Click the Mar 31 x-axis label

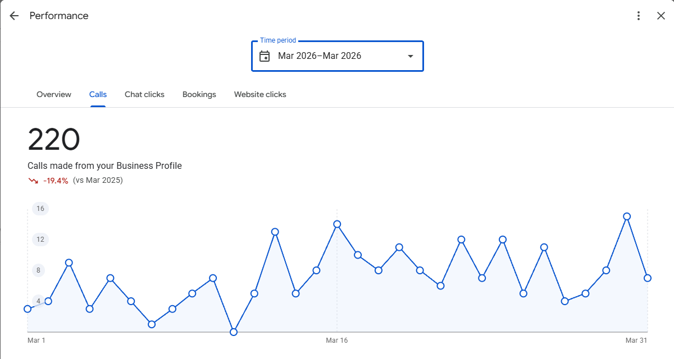637,340
